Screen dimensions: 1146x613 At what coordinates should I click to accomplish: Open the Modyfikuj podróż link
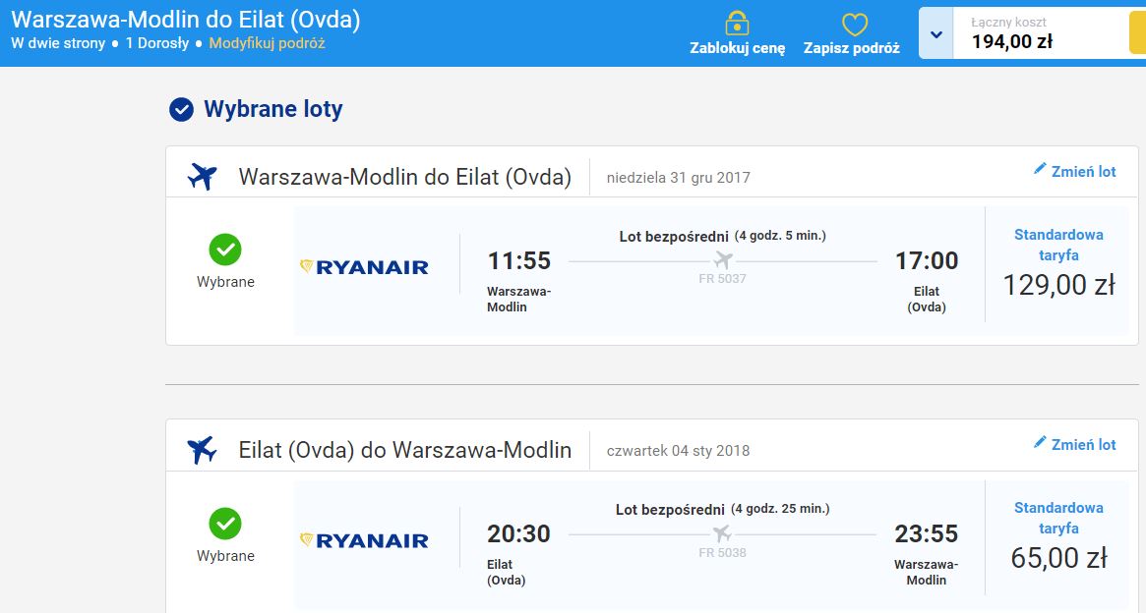coord(267,43)
